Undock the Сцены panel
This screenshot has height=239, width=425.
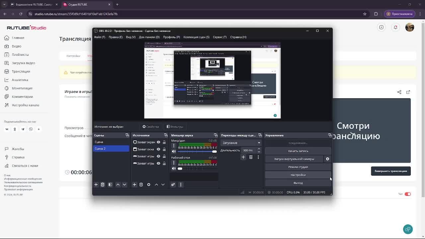point(127,135)
